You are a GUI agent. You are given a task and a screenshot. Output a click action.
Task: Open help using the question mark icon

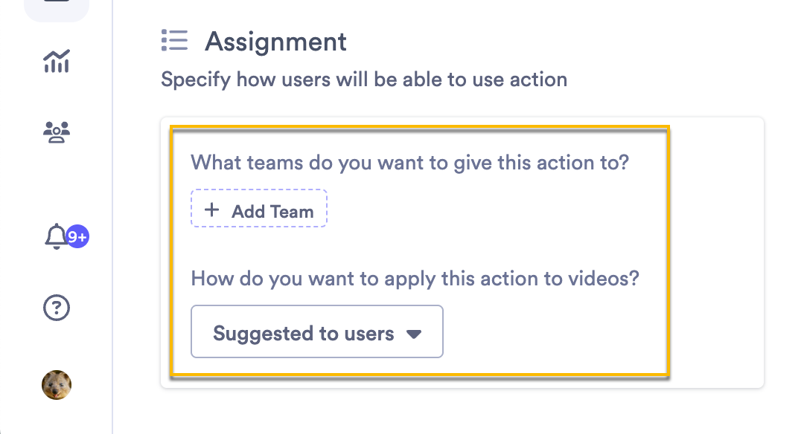pos(57,307)
